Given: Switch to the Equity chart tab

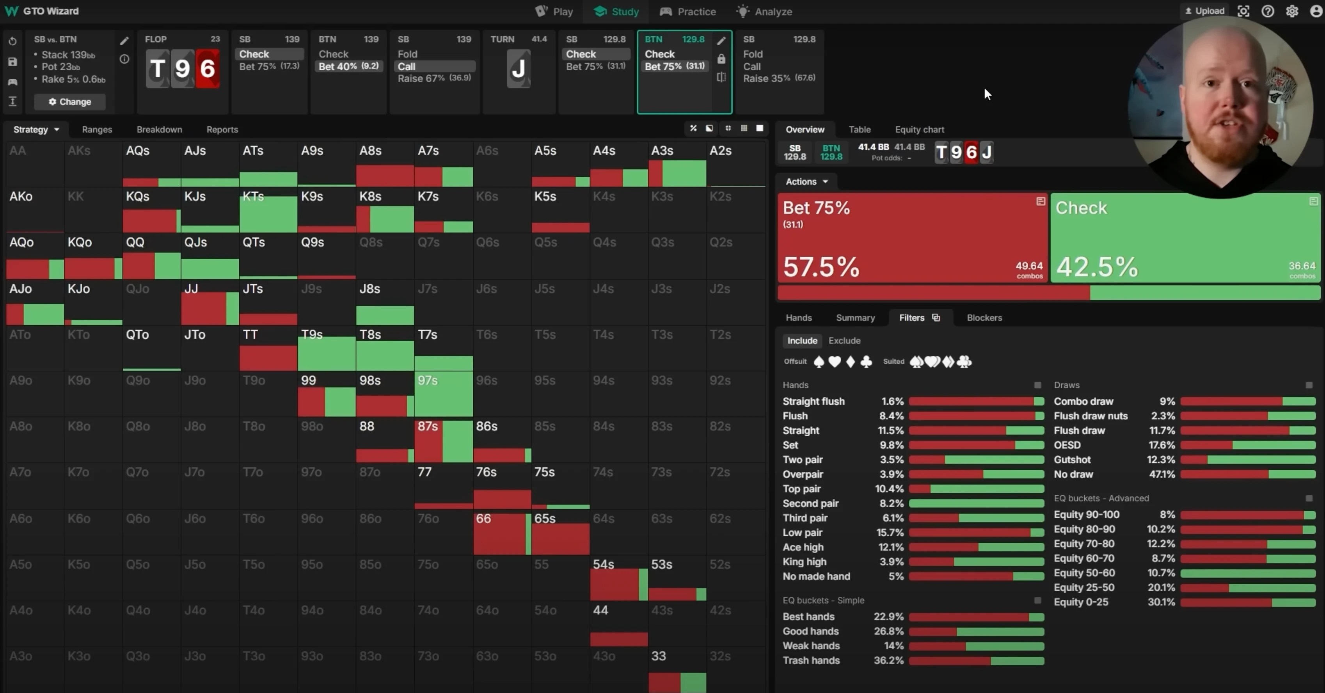Looking at the screenshot, I should [x=919, y=130].
